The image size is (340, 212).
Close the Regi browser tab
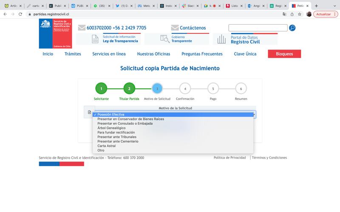285,6
